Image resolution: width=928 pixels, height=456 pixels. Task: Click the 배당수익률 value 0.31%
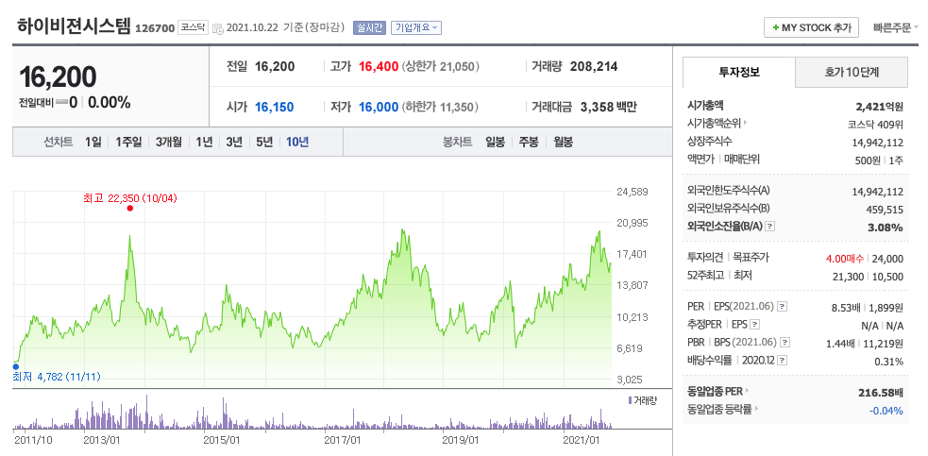889,362
